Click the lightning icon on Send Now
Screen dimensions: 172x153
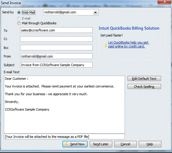click(66, 144)
